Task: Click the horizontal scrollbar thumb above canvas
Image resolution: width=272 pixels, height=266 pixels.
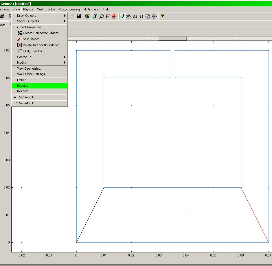Action: click(173, 38)
